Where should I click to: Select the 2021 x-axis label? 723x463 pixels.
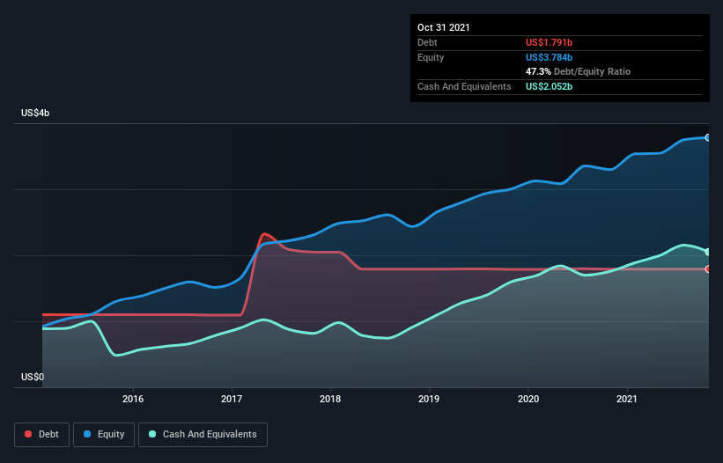click(x=627, y=399)
